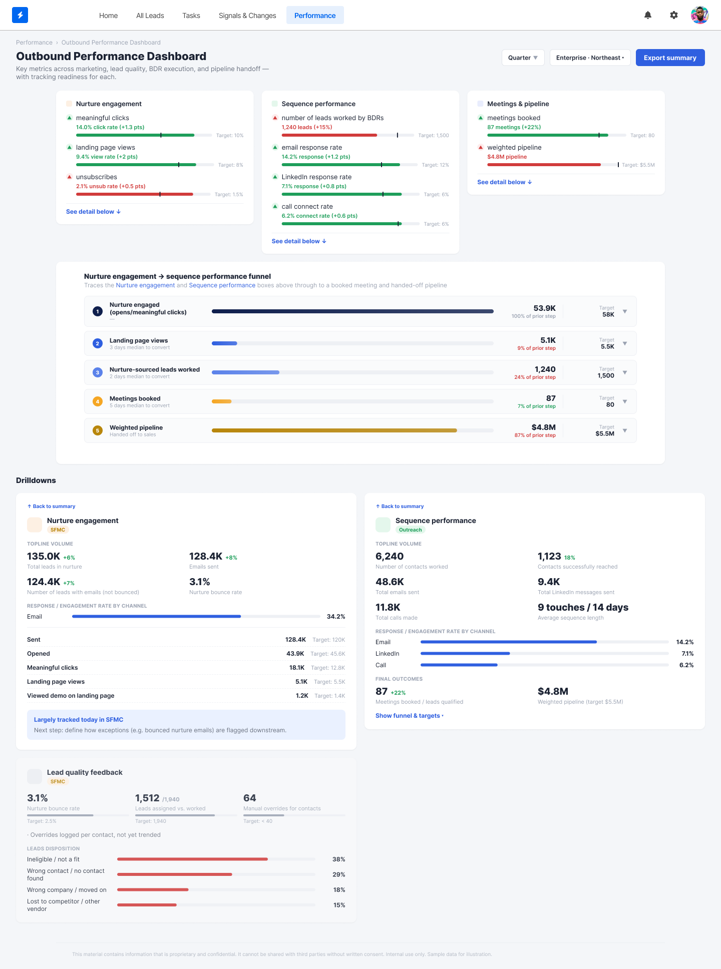Viewport: 721px width, 969px height.
Task: Click the Performance breadcrumb link
Action: click(x=34, y=43)
